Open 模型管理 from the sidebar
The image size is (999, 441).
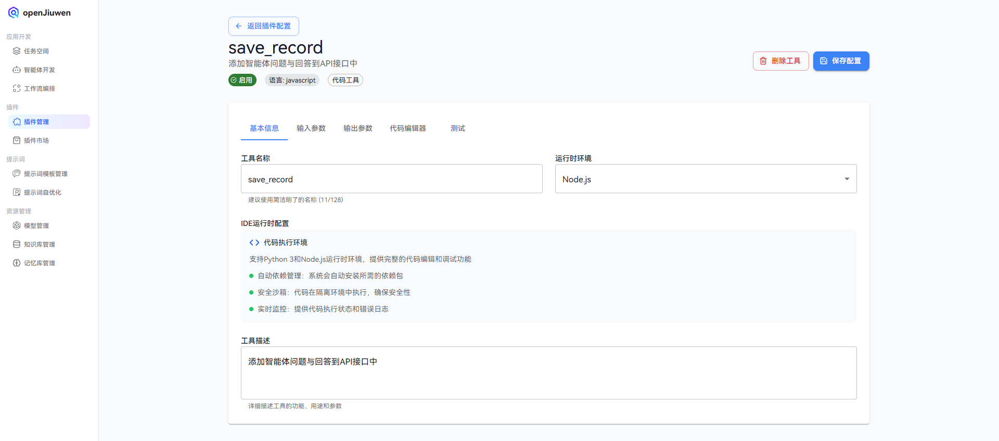point(49,225)
